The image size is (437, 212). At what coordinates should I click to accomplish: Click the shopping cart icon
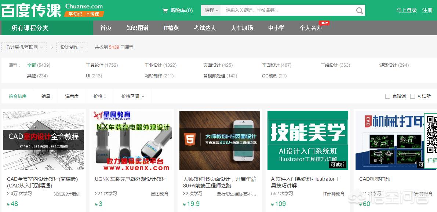click(x=165, y=10)
